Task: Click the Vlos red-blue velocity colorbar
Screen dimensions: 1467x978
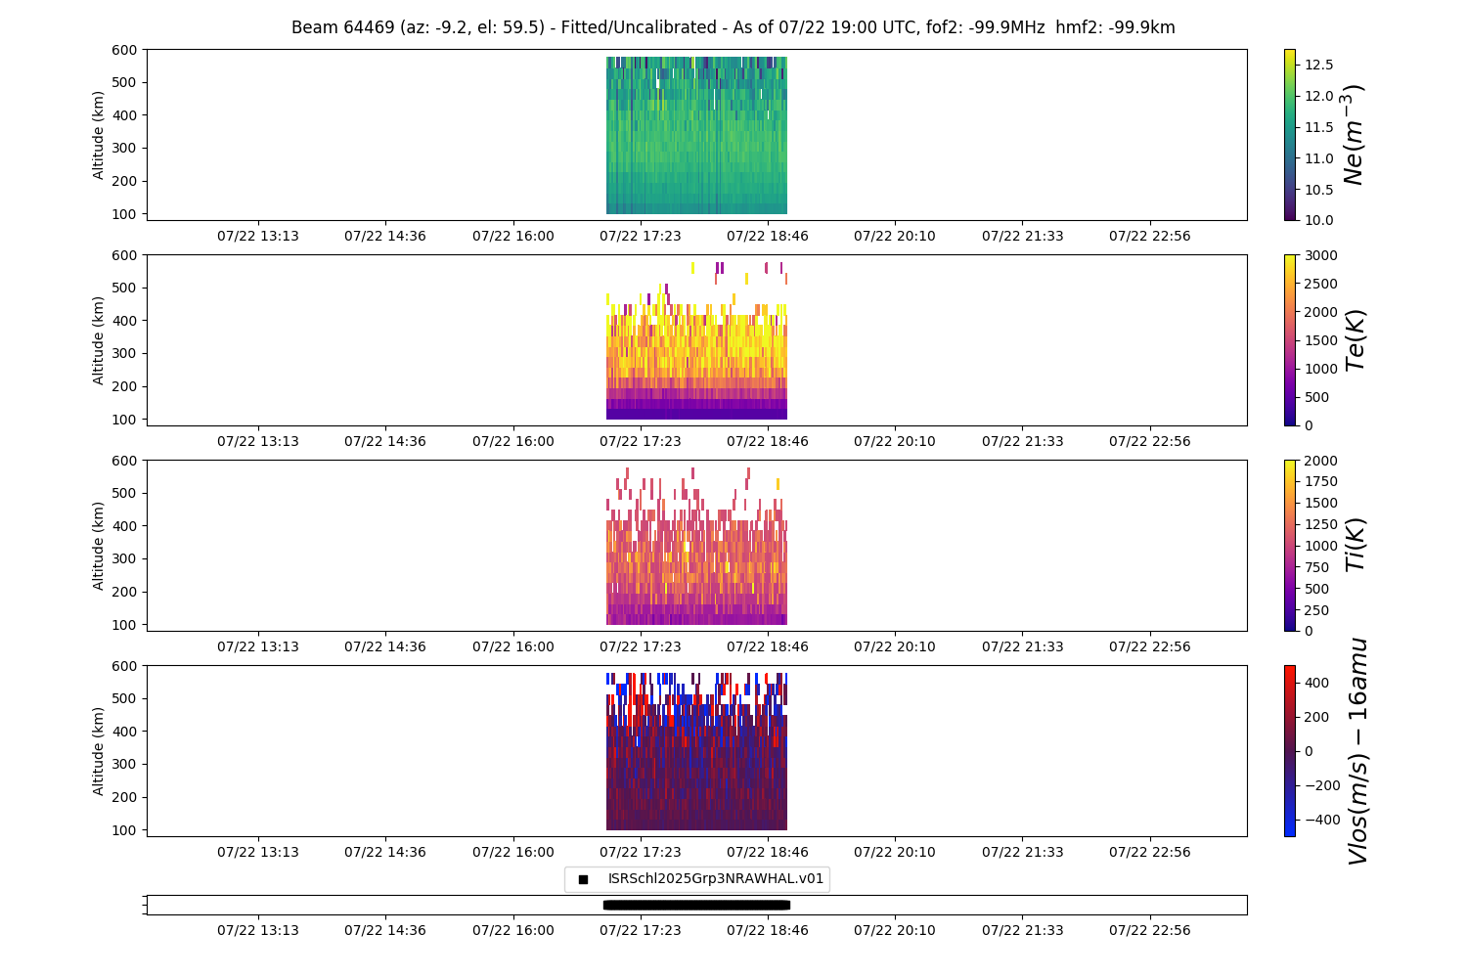Action: 1289,751
